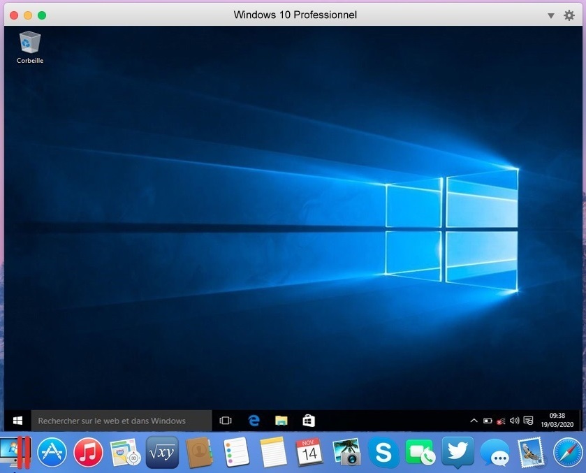This screenshot has width=586, height=473.
Task: Open the Corbeille recycle bin icon
Action: coord(29,47)
